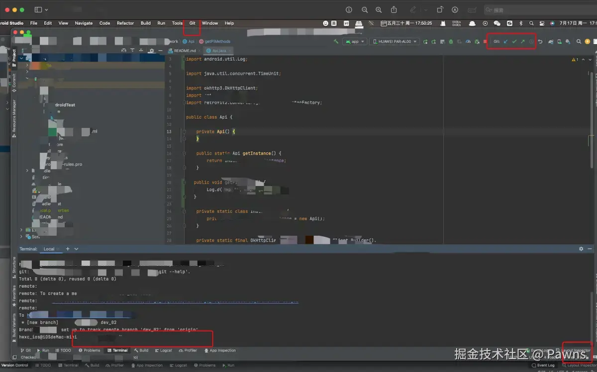The width and height of the screenshot is (597, 372).
Task: Toggle the Favorites tool window
Action: [x=14, y=295]
